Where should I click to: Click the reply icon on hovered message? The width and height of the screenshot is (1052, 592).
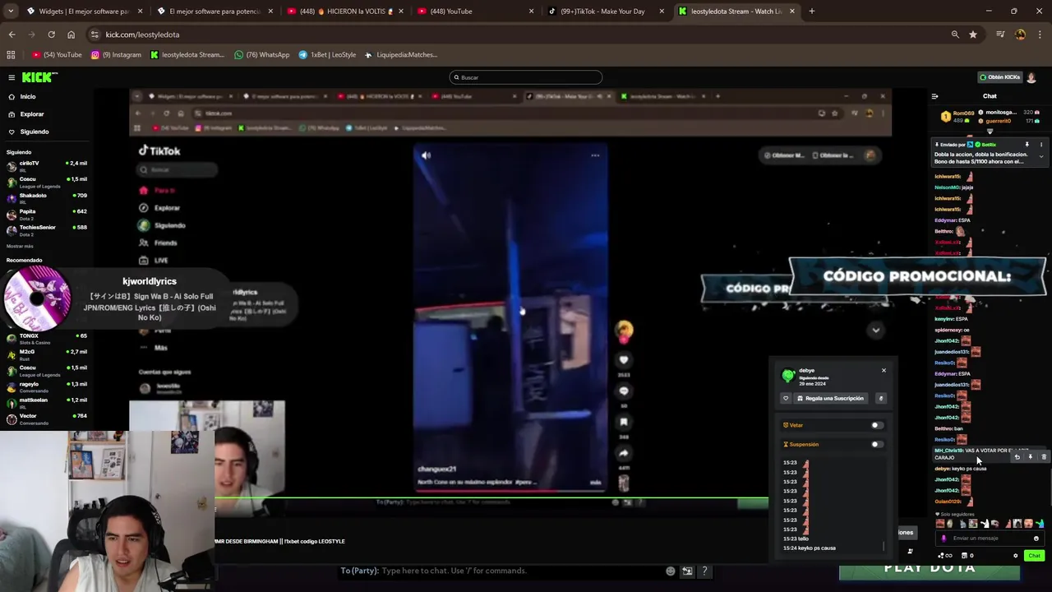pos(1017,456)
